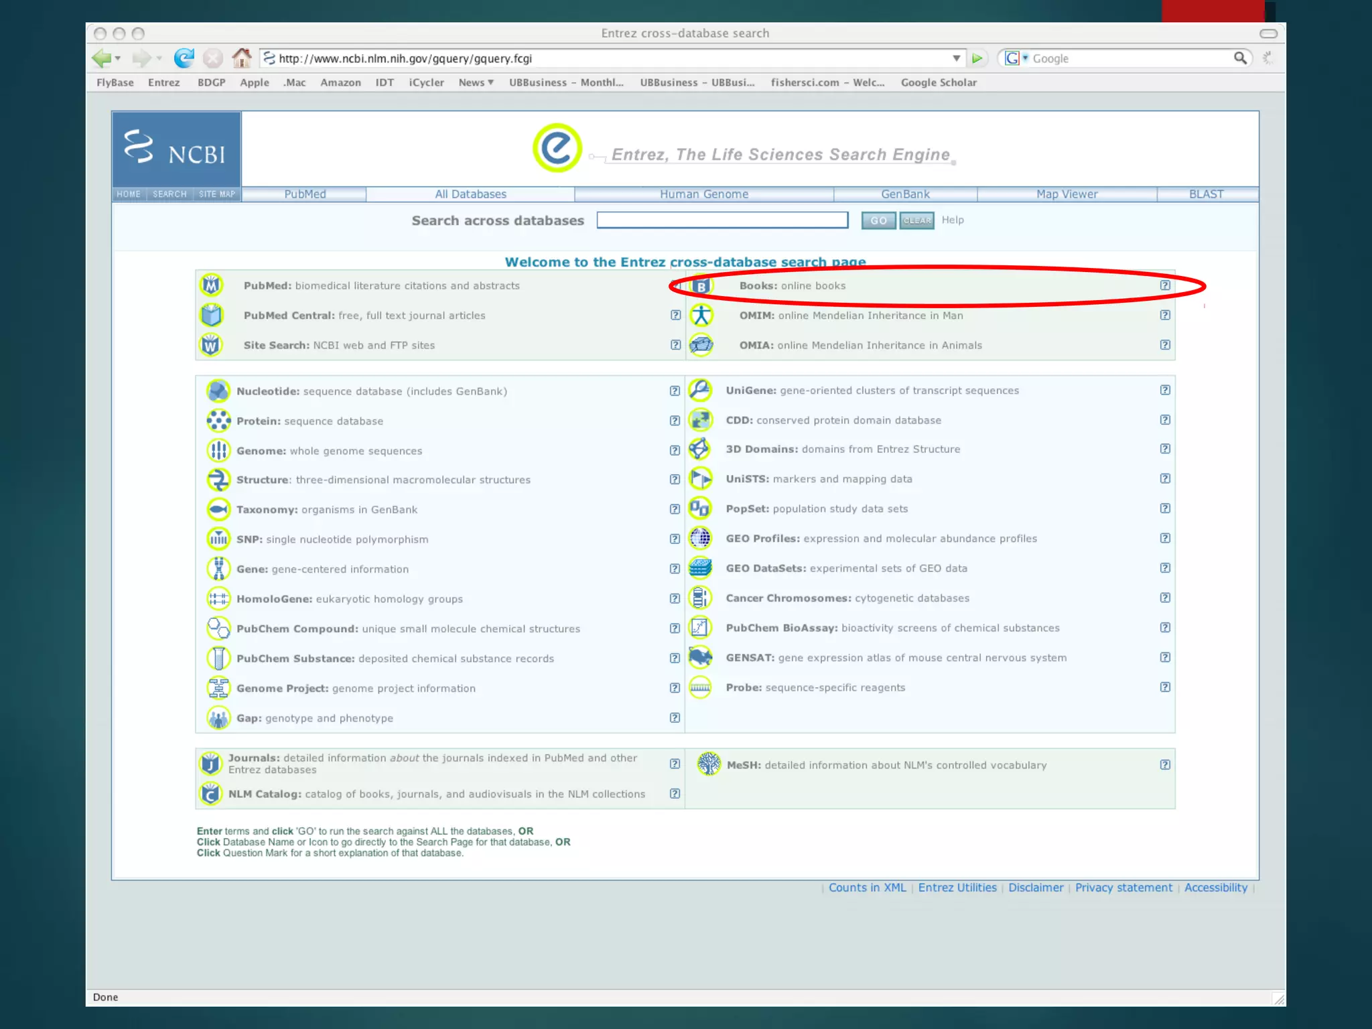Click the Google Scholar bookmark
This screenshot has width=1372, height=1029.
[x=938, y=82]
